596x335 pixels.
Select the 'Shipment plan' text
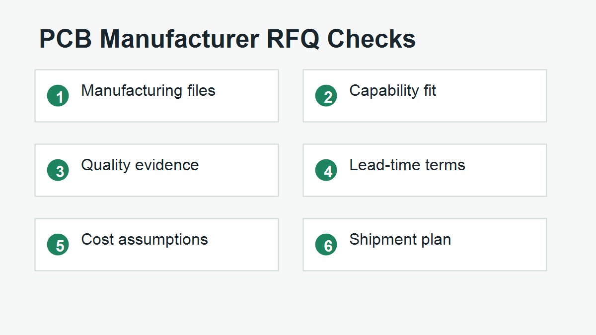[x=400, y=240]
